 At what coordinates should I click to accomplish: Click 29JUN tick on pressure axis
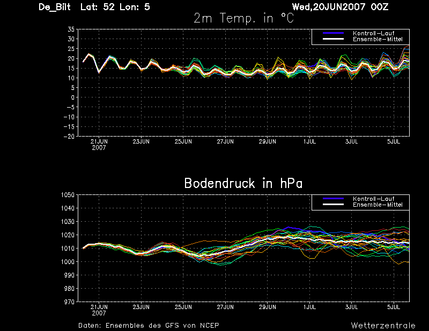pyautogui.click(x=268, y=307)
